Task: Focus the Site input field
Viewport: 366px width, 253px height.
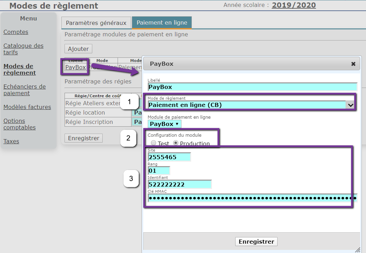Action: point(169,157)
